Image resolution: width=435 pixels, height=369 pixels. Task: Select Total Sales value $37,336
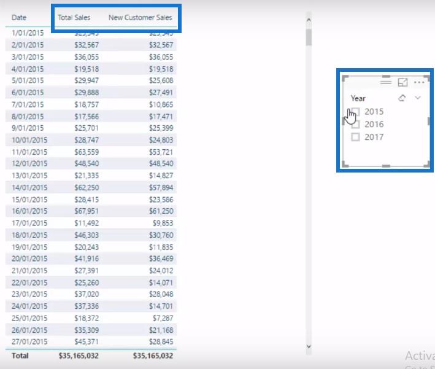[87, 306]
